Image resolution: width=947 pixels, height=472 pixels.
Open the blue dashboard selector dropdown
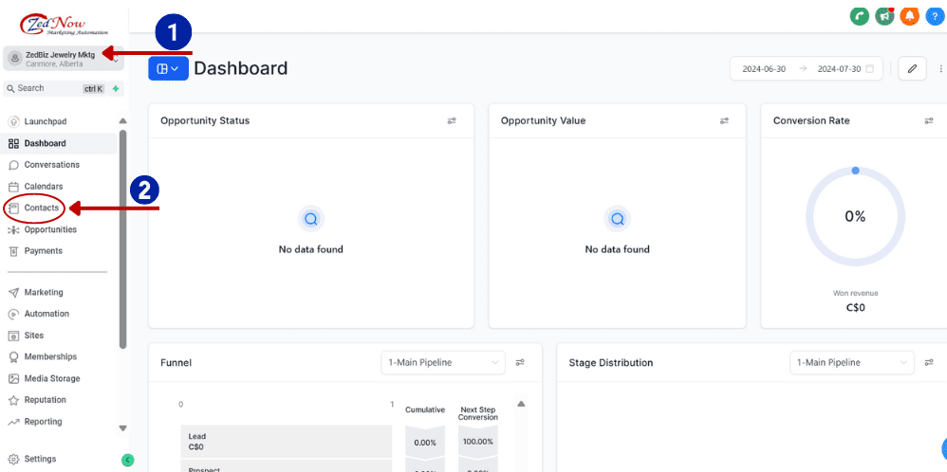pyautogui.click(x=169, y=69)
